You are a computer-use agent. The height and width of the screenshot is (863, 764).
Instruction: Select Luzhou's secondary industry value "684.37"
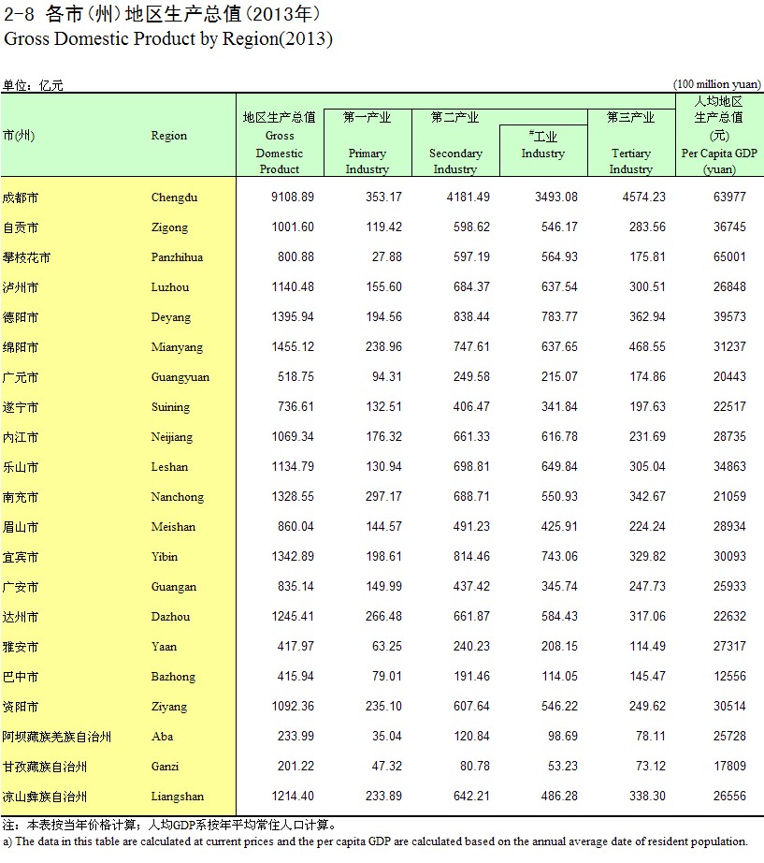[471, 286]
